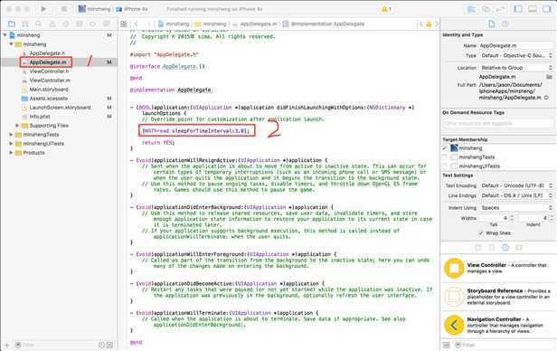This screenshot has width=557, height=351.
Task: Open the Find navigator magnifier icon
Action: (38, 24)
